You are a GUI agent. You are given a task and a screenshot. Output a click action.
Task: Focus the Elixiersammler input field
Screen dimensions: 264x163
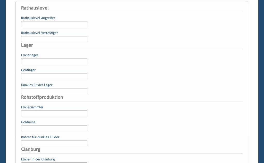coord(54,113)
